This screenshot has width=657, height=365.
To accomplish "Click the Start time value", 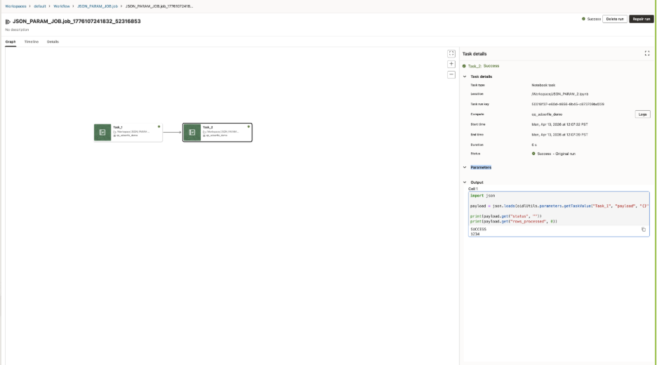I will click(560, 124).
